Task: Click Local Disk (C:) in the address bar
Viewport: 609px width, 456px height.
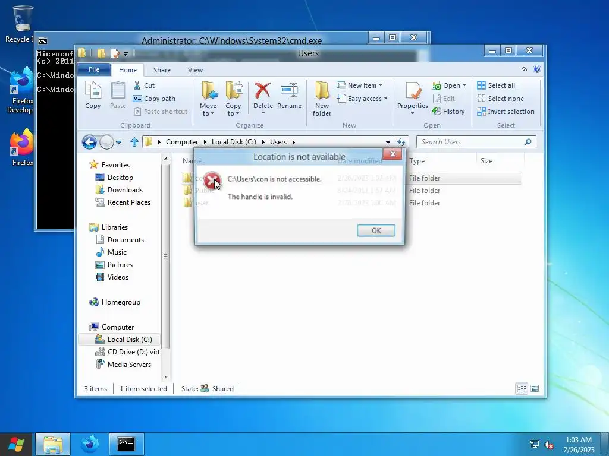Action: pyautogui.click(x=234, y=142)
